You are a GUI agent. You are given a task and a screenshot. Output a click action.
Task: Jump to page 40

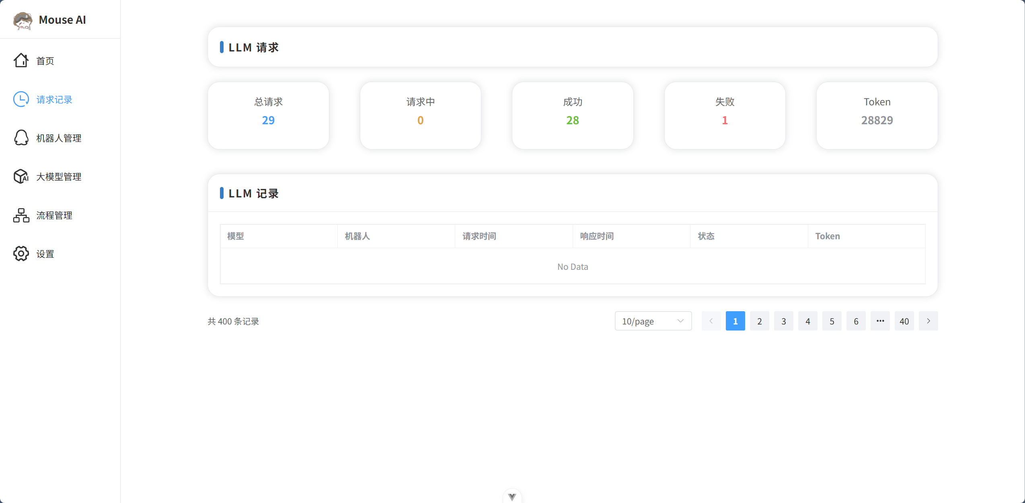click(904, 321)
